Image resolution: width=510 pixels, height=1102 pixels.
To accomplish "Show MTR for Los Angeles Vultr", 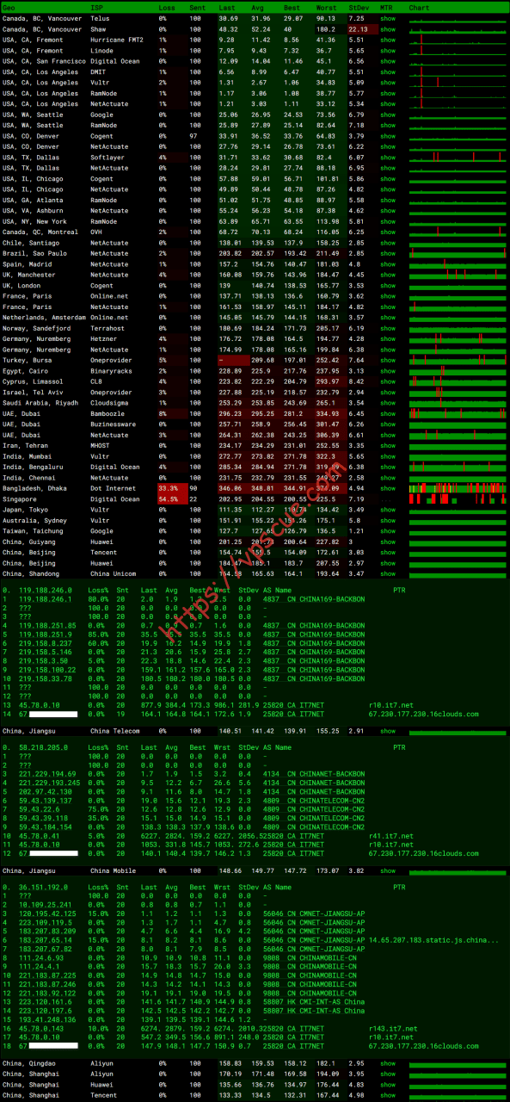I will (388, 83).
